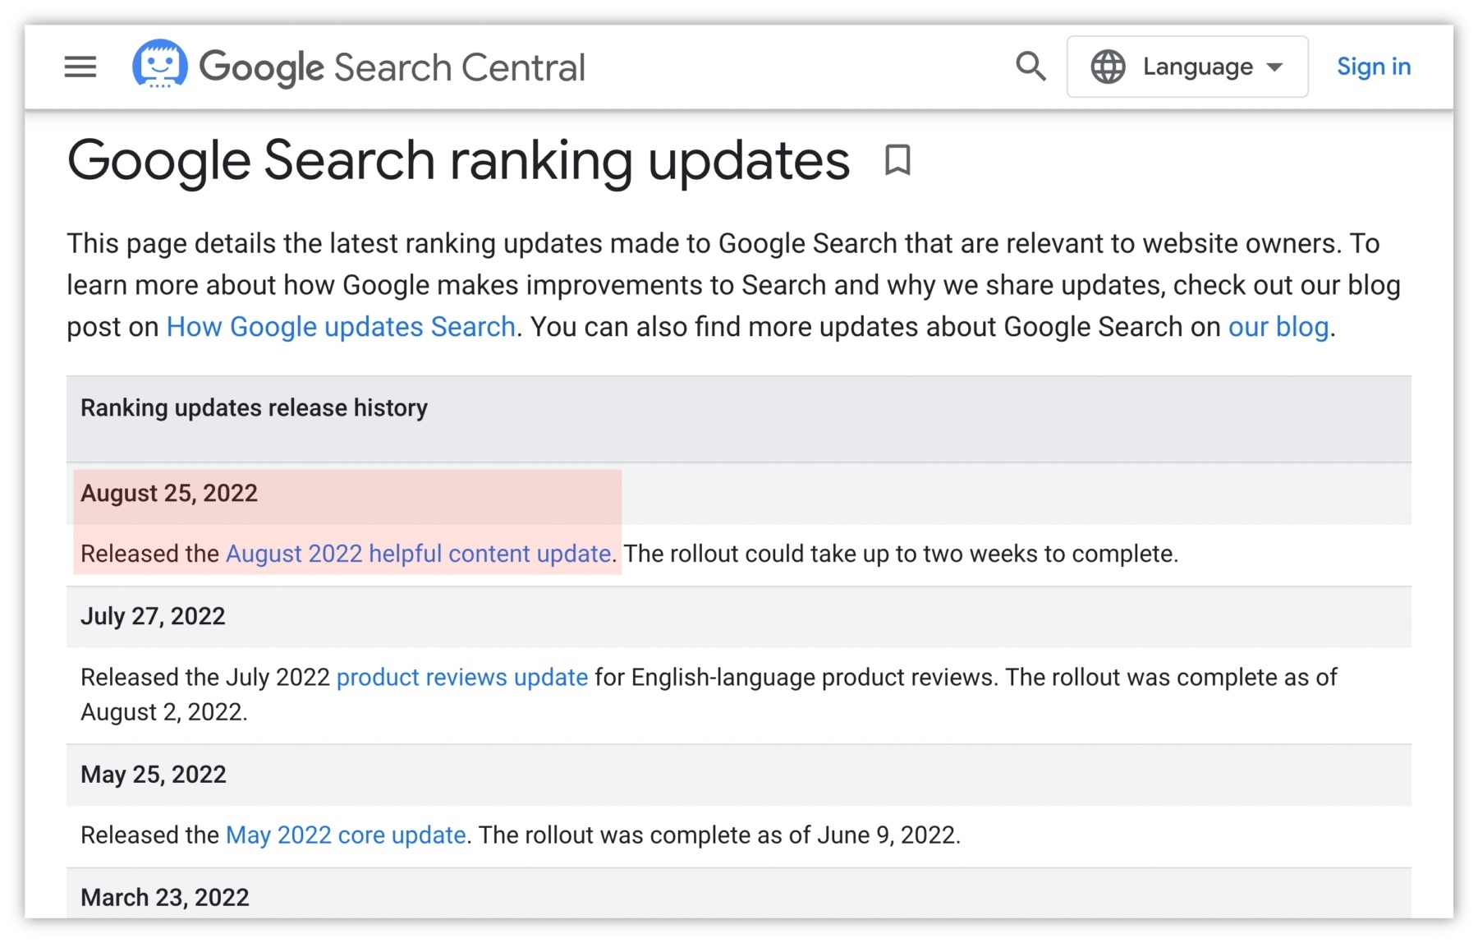The height and width of the screenshot is (943, 1478).
Task: Click the March 23, 2022 date row
Action: tap(165, 897)
